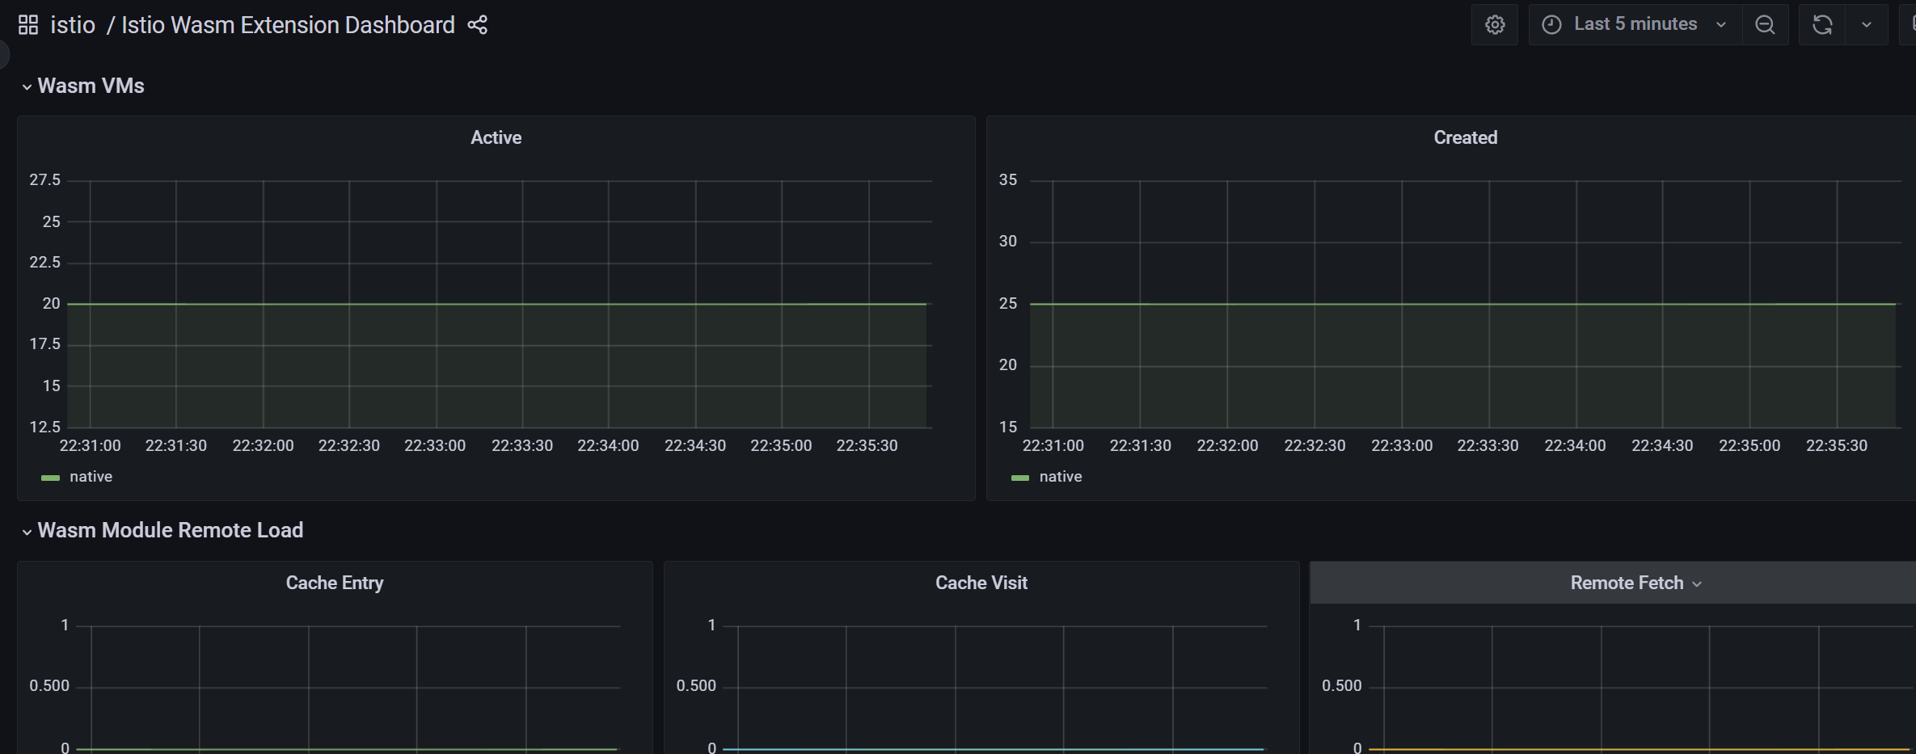
Task: Open the Created panel title menu
Action: tap(1465, 137)
